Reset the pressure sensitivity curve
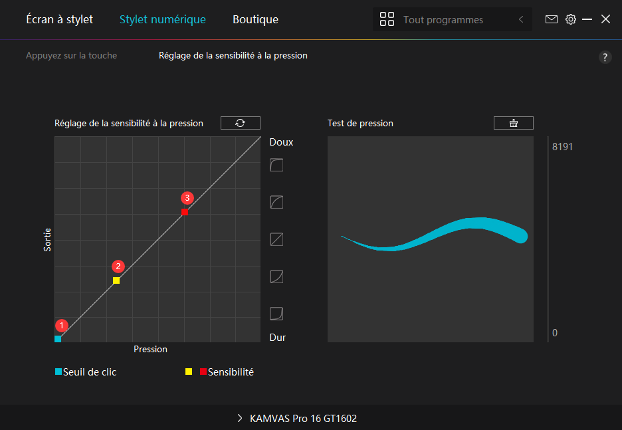 (240, 123)
